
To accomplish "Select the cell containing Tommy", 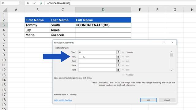I will click(x=37, y=25).
